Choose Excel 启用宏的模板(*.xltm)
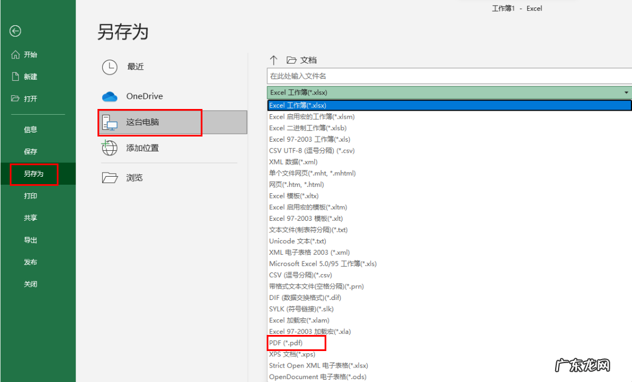The width and height of the screenshot is (632, 382). (308, 207)
